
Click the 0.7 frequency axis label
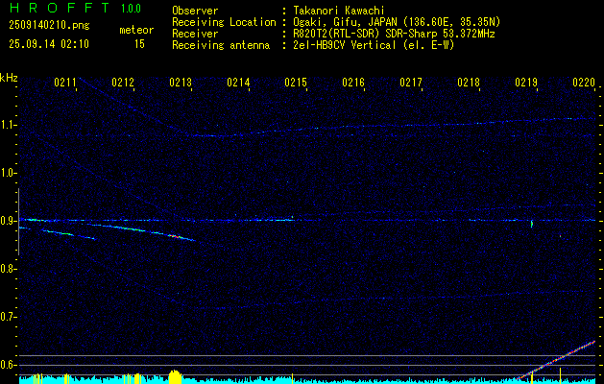tap(9, 317)
